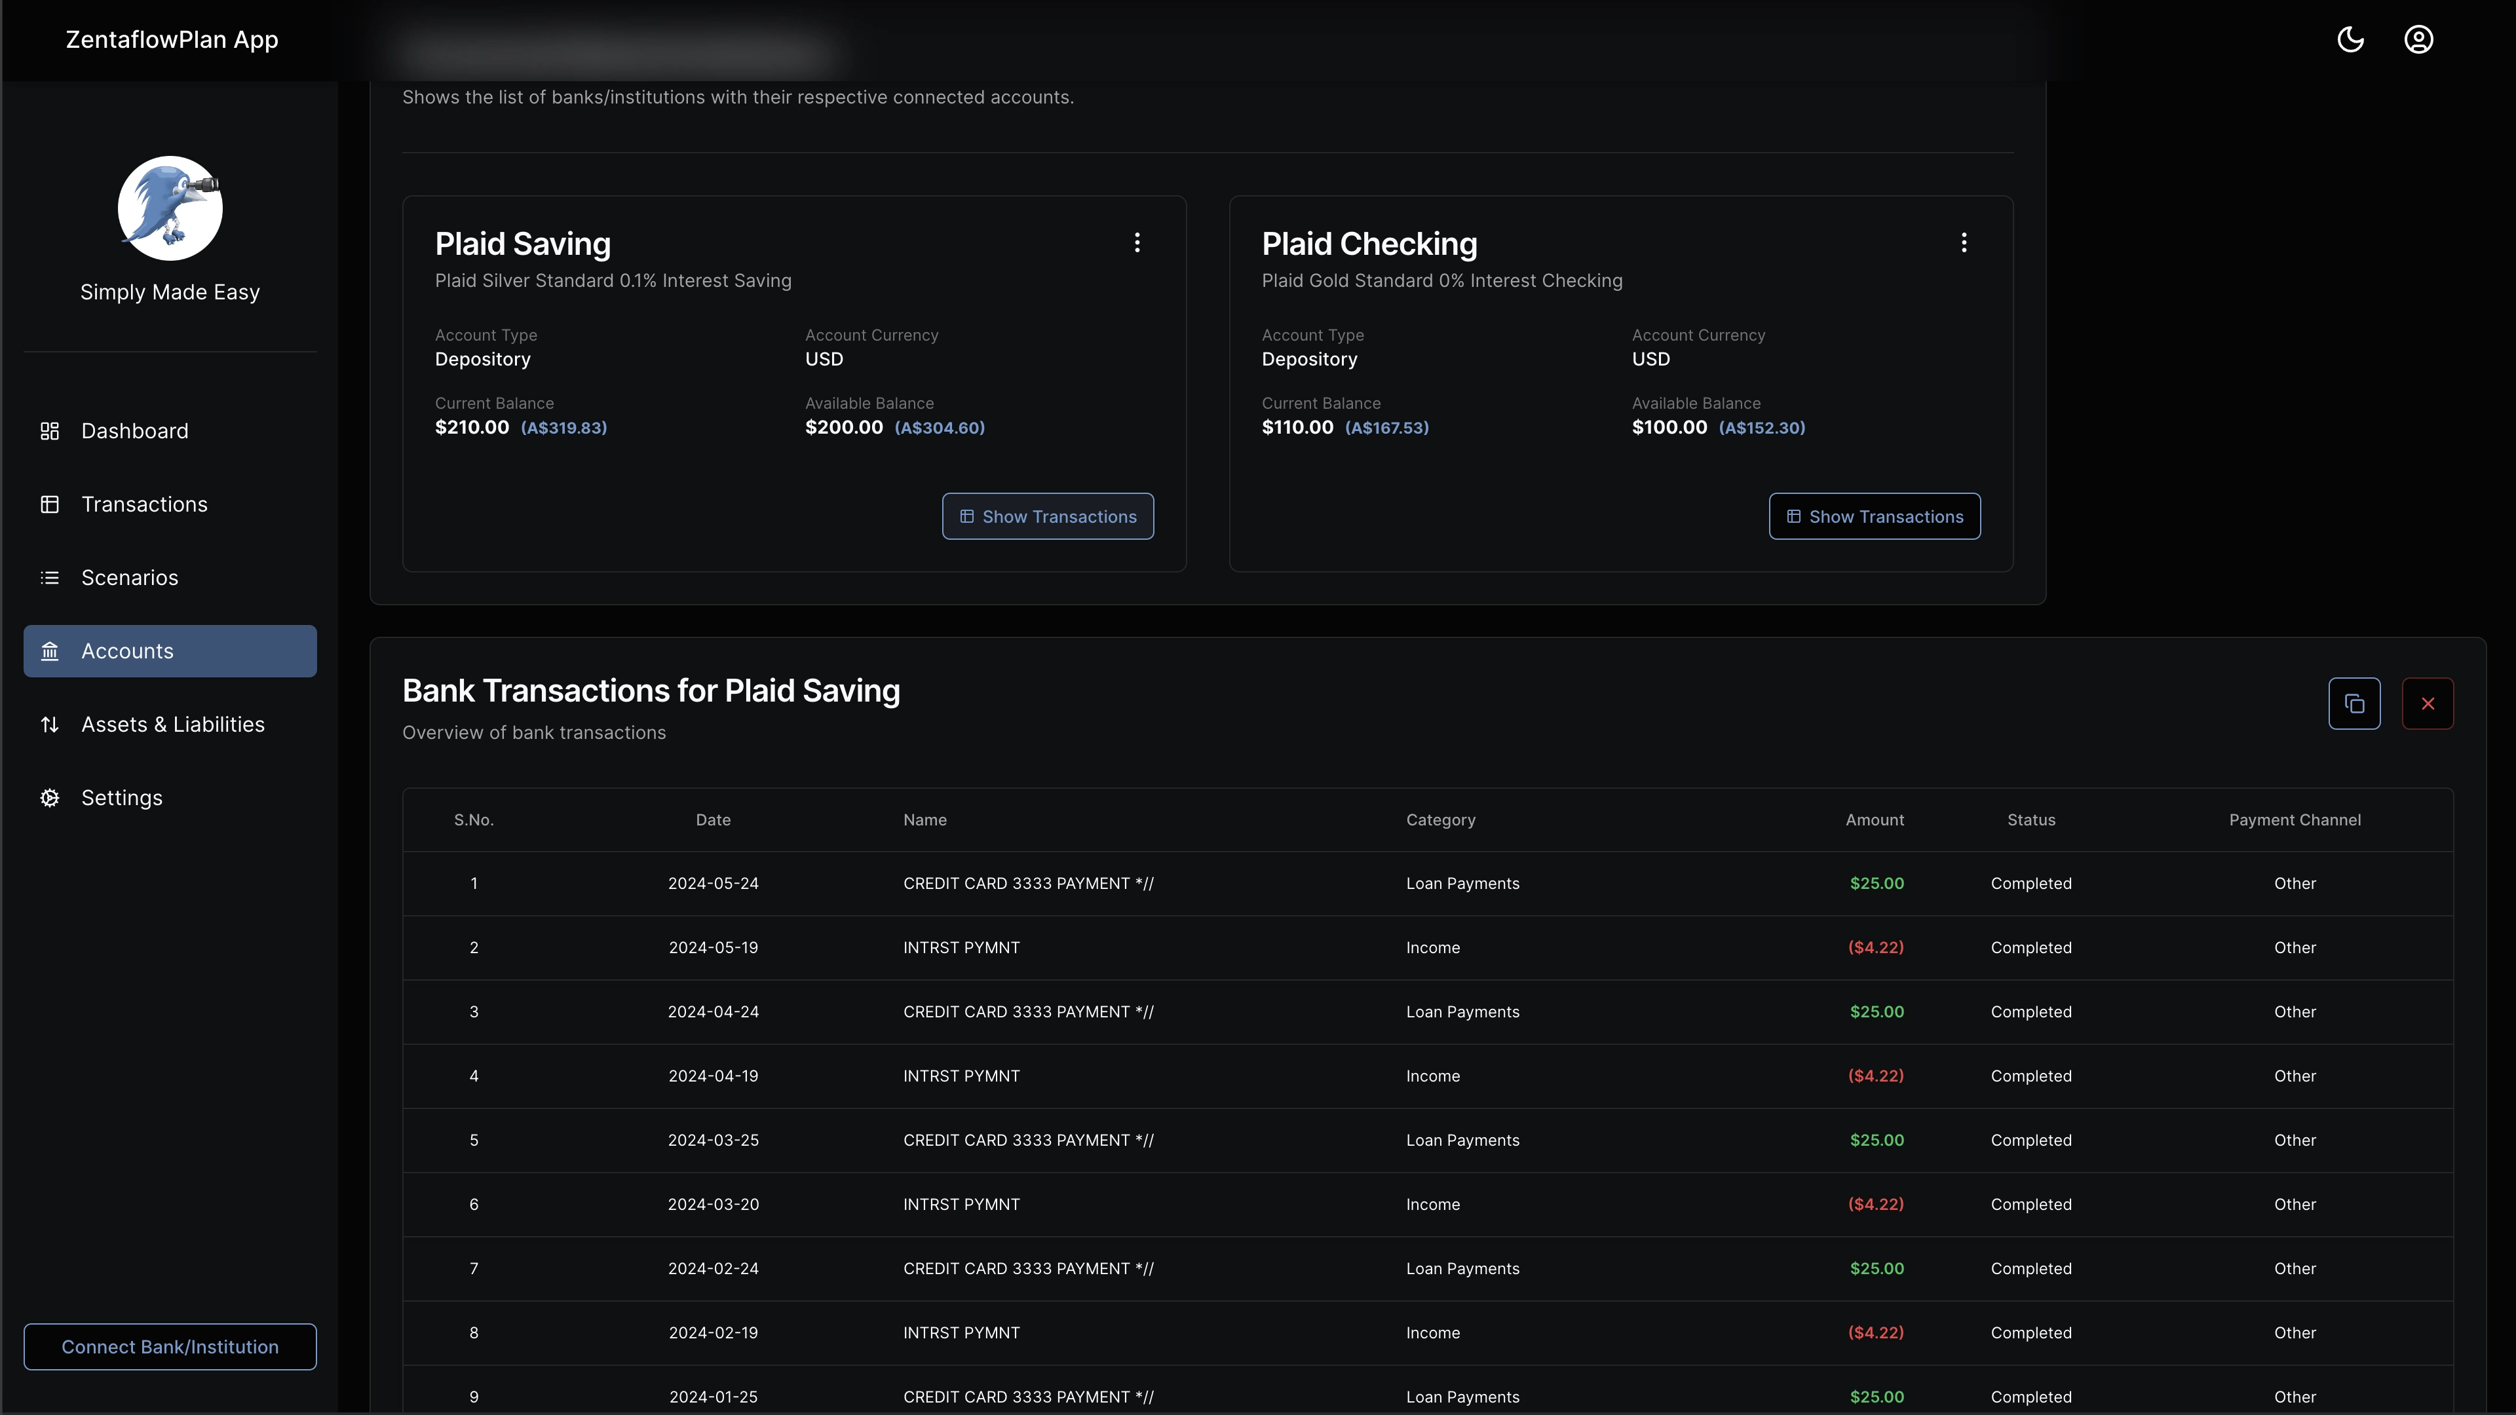Click the copy icon on Bank Transactions panel
2516x1415 pixels.
pos(2355,703)
